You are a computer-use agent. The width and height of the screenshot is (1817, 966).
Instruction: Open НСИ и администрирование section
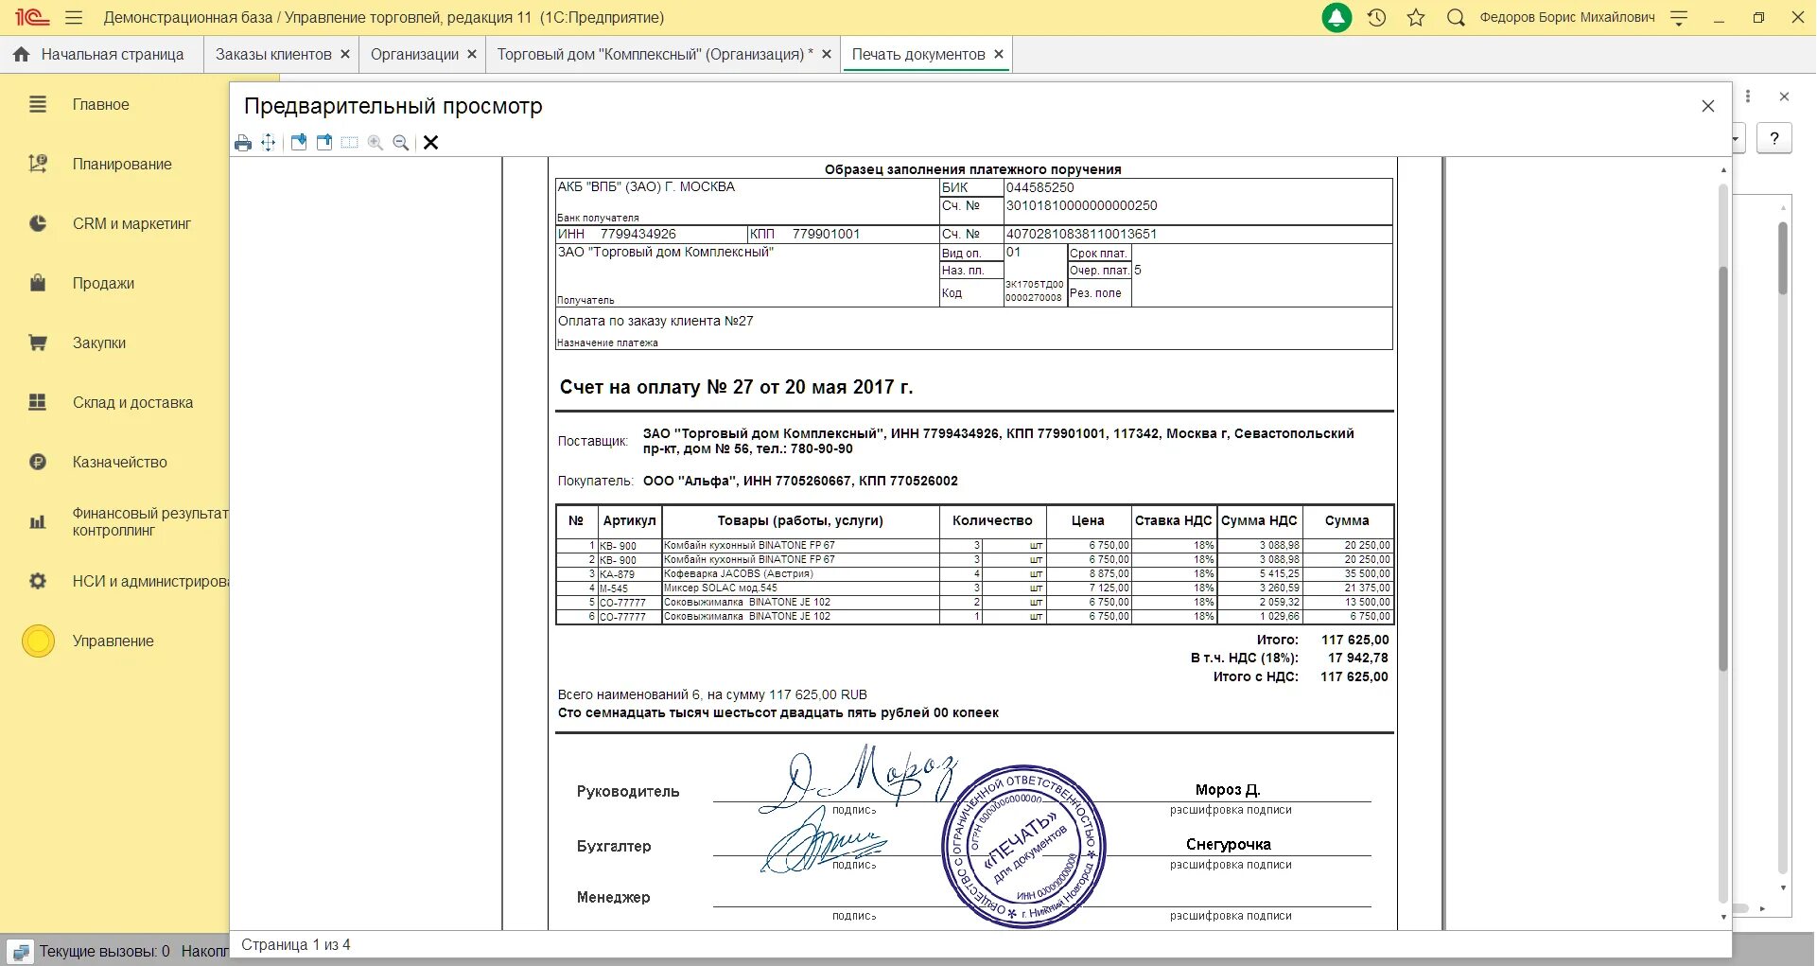coord(149,582)
